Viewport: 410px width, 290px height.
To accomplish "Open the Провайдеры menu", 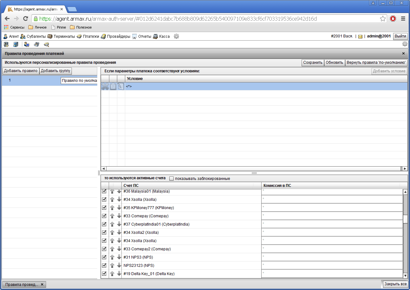I will coord(115,36).
